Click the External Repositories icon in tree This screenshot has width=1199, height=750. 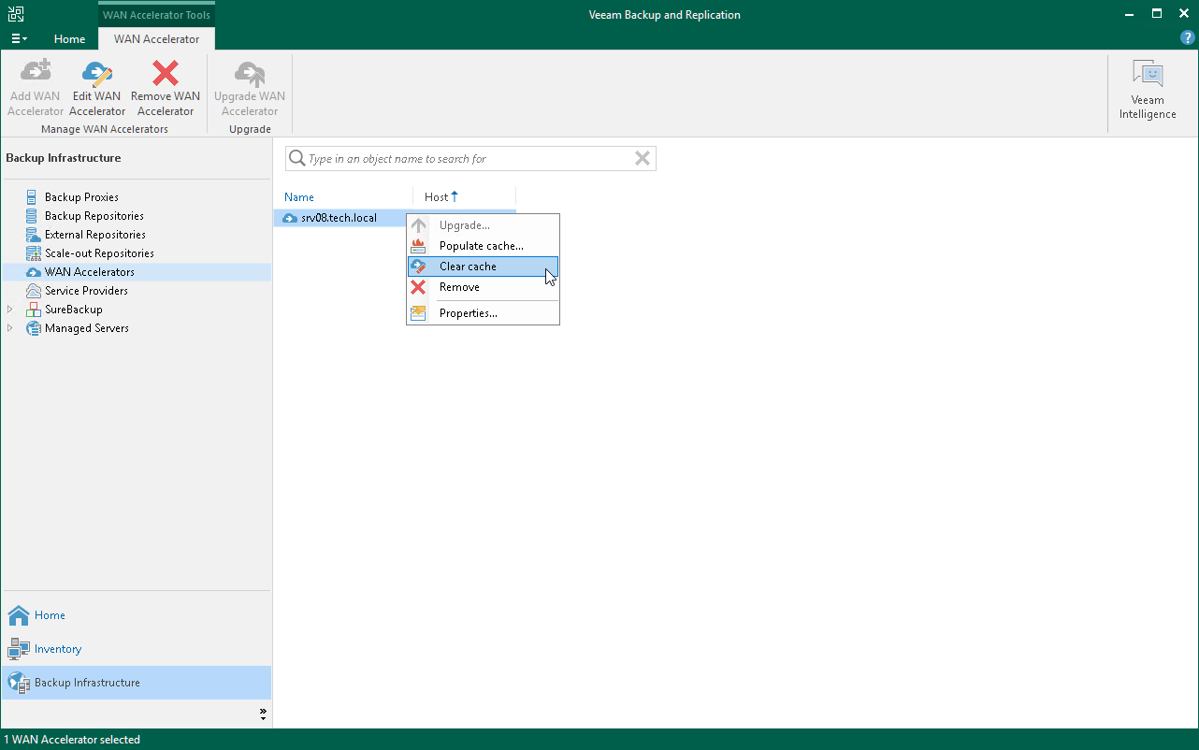pyautogui.click(x=34, y=235)
